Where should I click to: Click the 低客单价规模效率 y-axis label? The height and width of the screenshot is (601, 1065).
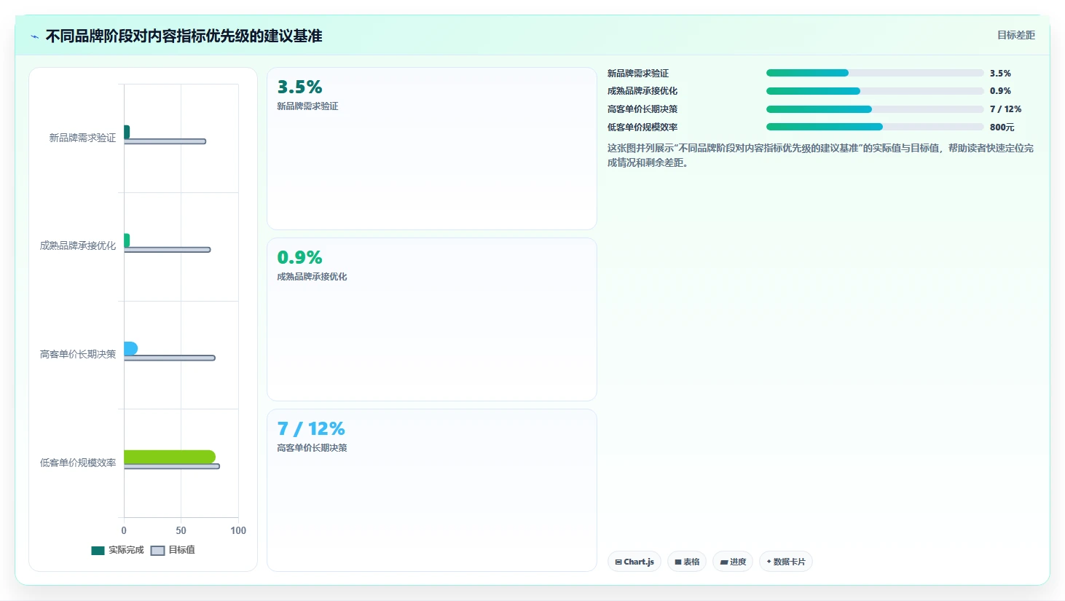tap(78, 463)
